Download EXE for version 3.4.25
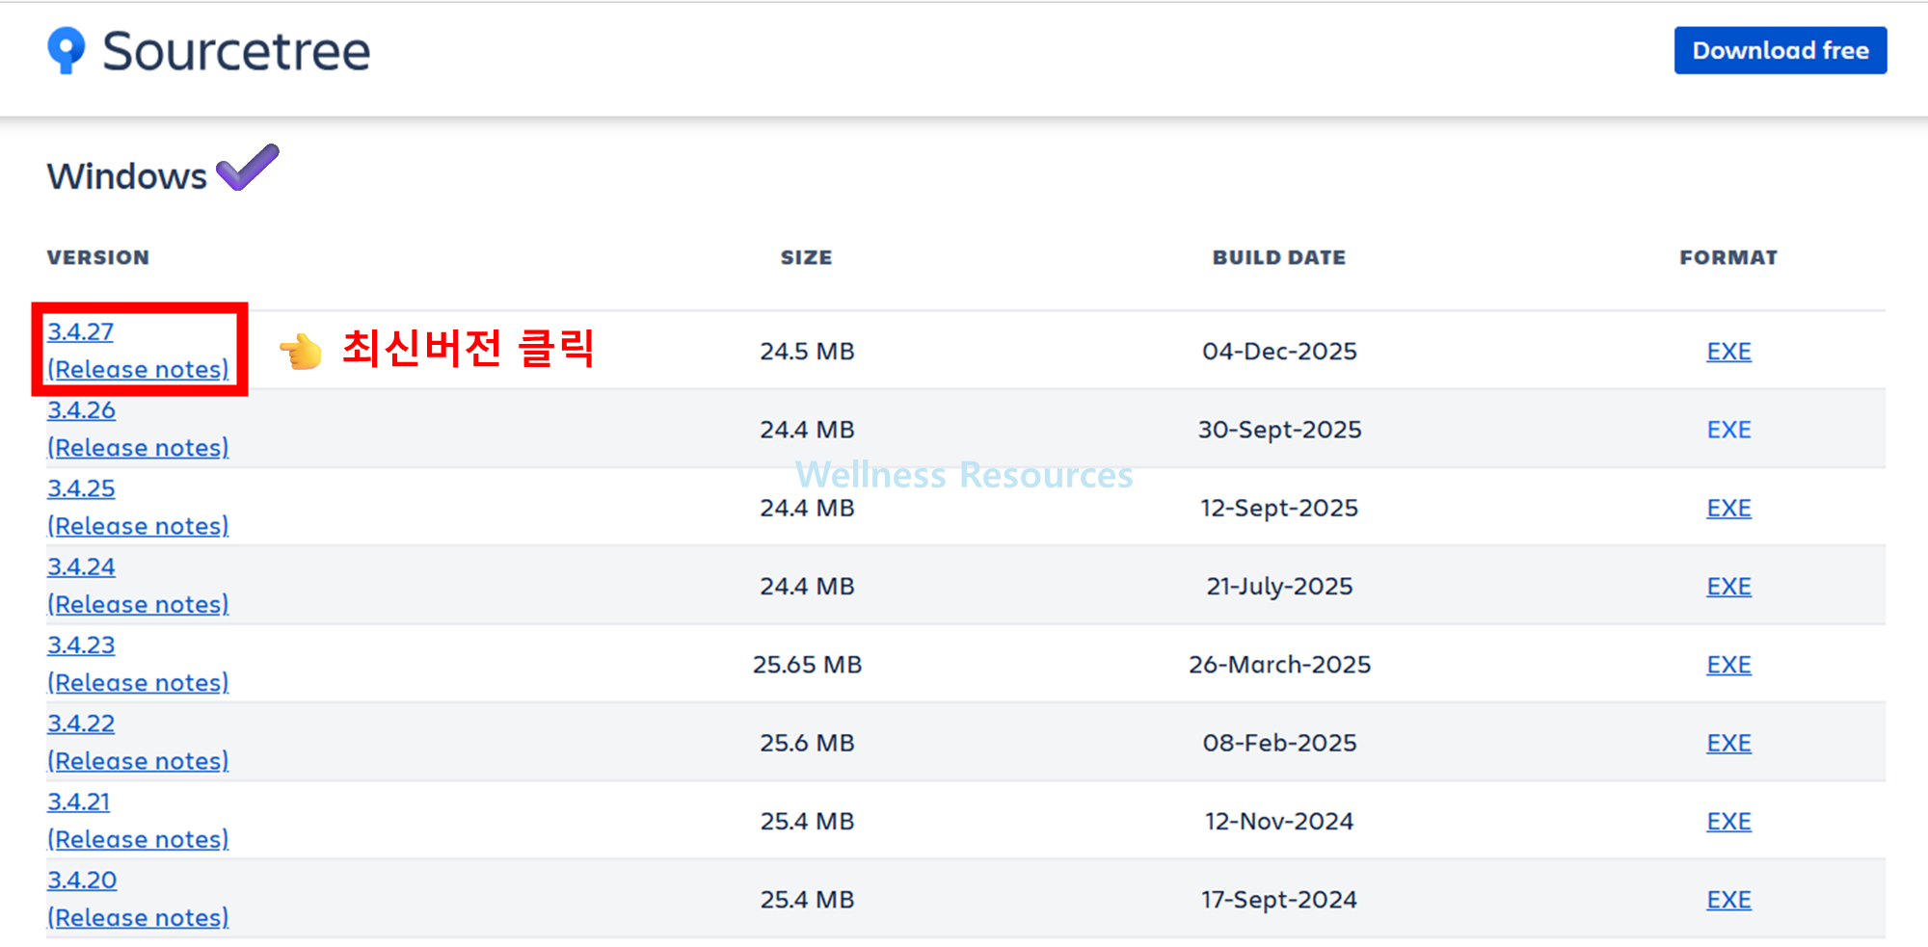This screenshot has width=1928, height=947. point(1728,508)
